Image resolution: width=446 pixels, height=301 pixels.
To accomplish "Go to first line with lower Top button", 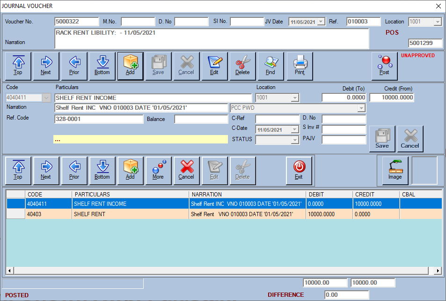I will [x=18, y=171].
